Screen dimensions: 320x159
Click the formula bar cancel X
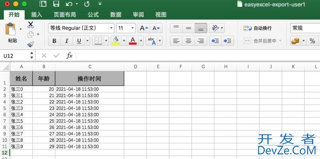click(x=44, y=55)
